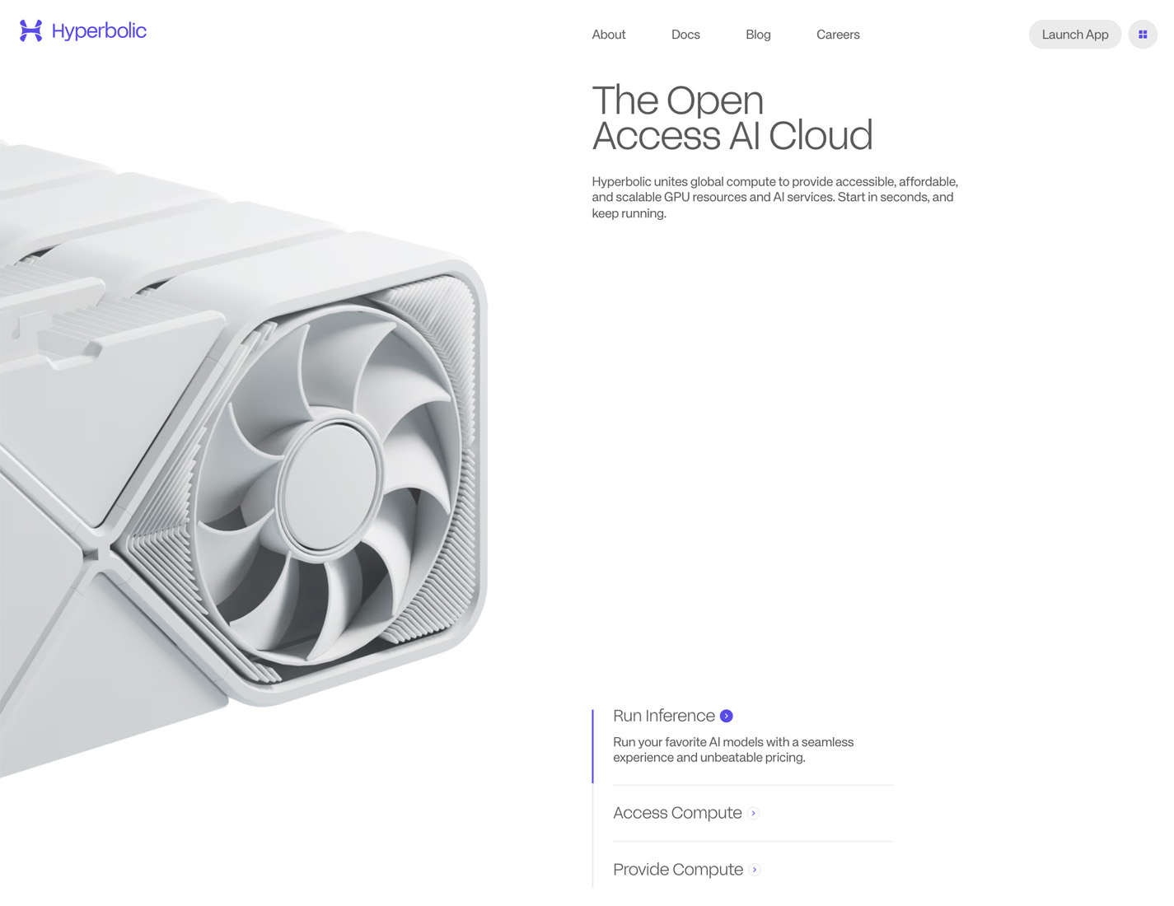Select the Run Inference heading
The image size is (1174, 906).
pyautogui.click(x=664, y=716)
